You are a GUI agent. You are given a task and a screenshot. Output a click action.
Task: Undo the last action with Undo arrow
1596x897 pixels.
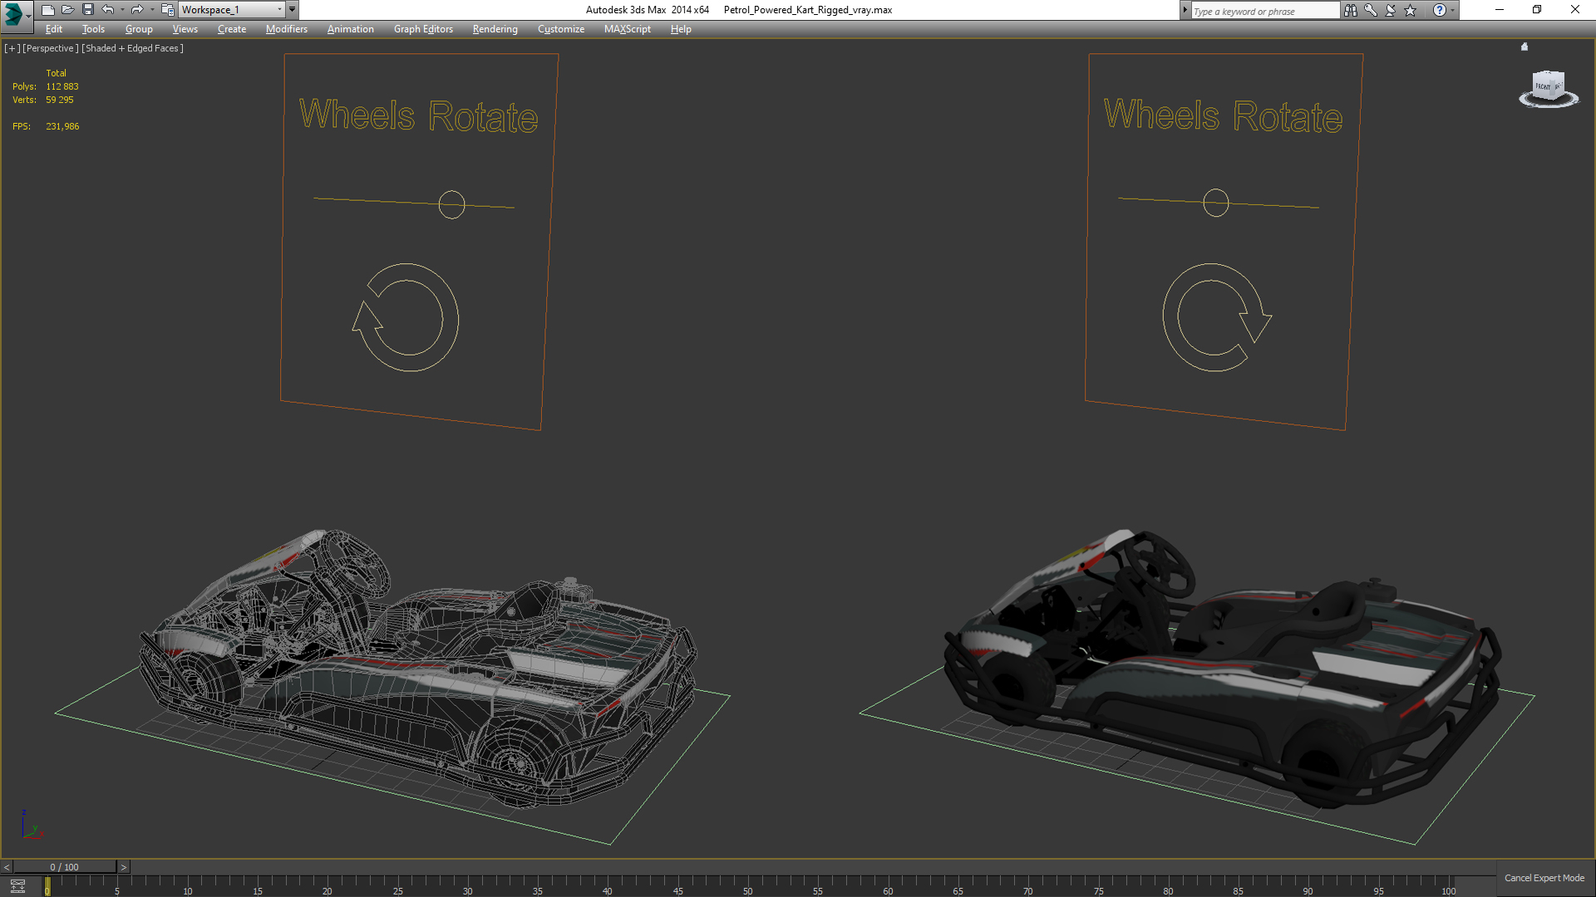[108, 10]
